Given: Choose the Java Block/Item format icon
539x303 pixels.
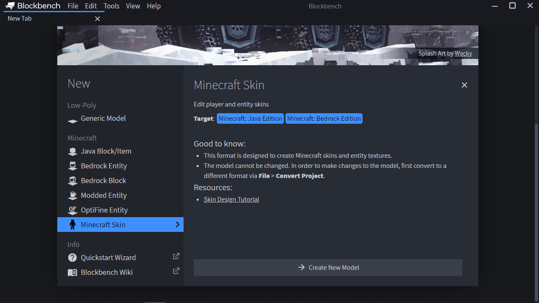Looking at the screenshot, I should coord(72,151).
